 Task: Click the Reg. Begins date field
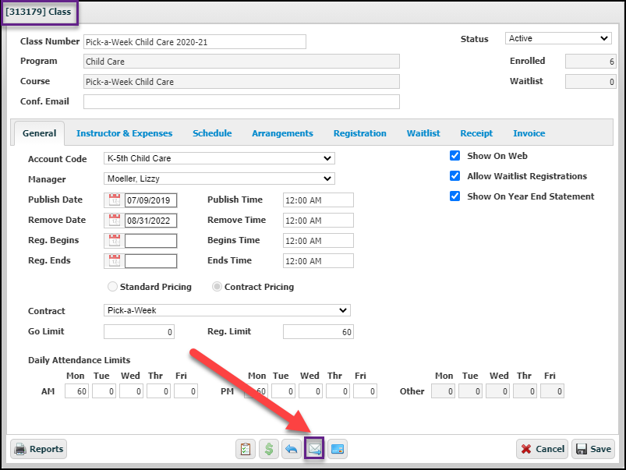point(151,241)
